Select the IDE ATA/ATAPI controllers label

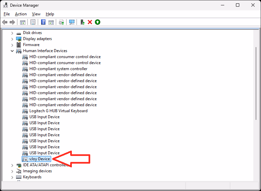(x=46, y=165)
